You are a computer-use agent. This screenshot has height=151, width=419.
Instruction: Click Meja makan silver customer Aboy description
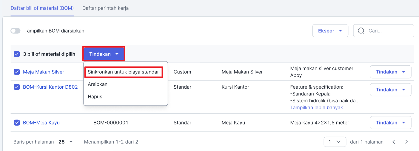coord(322,72)
